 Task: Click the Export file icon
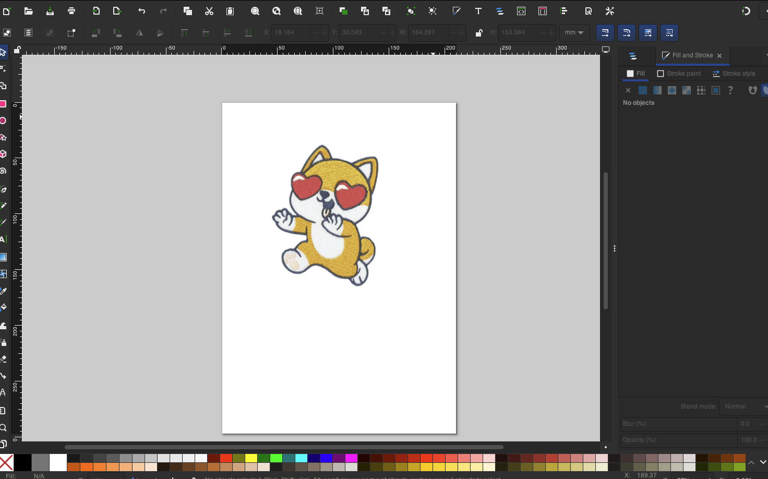click(117, 11)
